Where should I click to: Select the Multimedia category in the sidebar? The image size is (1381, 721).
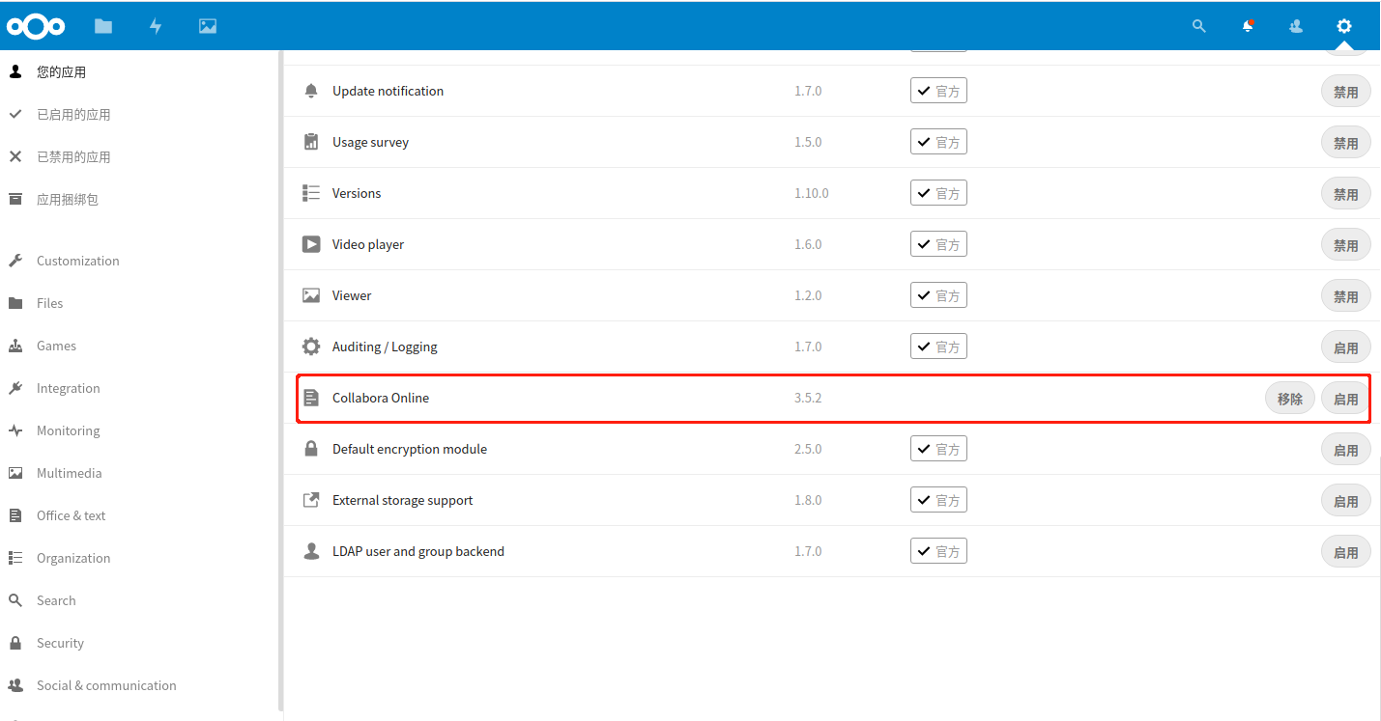click(x=68, y=472)
